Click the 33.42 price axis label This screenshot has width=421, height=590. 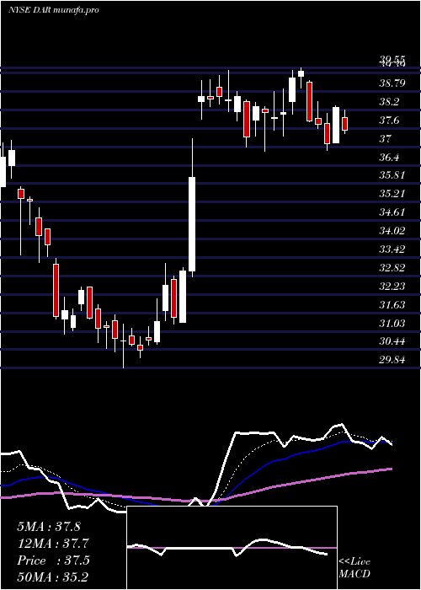[x=392, y=249]
